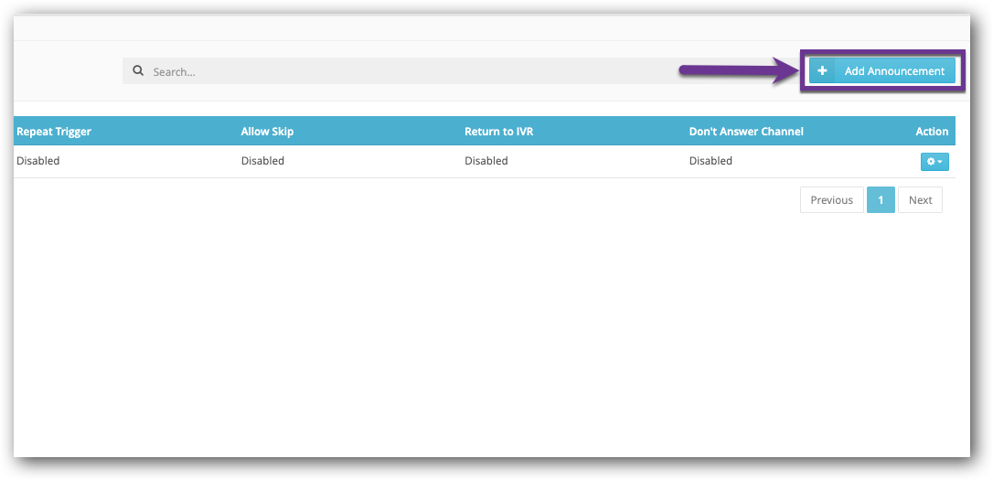Image resolution: width=993 pixels, height=480 pixels.
Task: Go to the Previous page
Action: pos(831,200)
